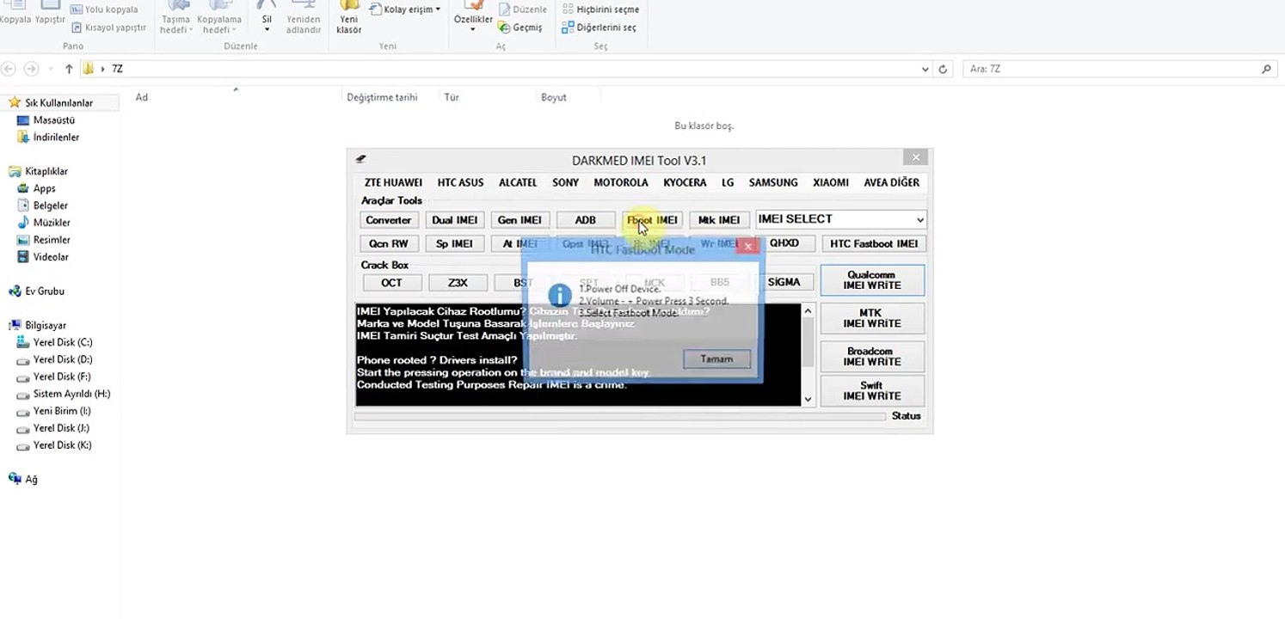This screenshot has width=1285, height=619.
Task: Click Tamam in HTC Fastboot dialog
Action: pyautogui.click(x=716, y=359)
